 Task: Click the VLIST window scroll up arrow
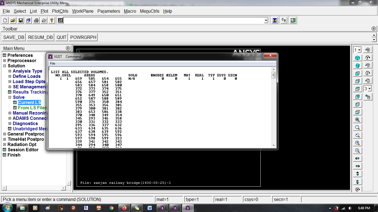pyautogui.click(x=274, y=69)
